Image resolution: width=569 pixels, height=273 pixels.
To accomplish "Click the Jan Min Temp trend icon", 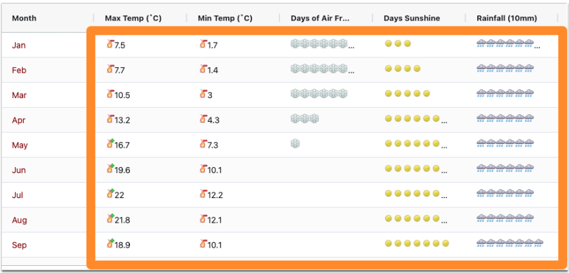I will pyautogui.click(x=203, y=44).
